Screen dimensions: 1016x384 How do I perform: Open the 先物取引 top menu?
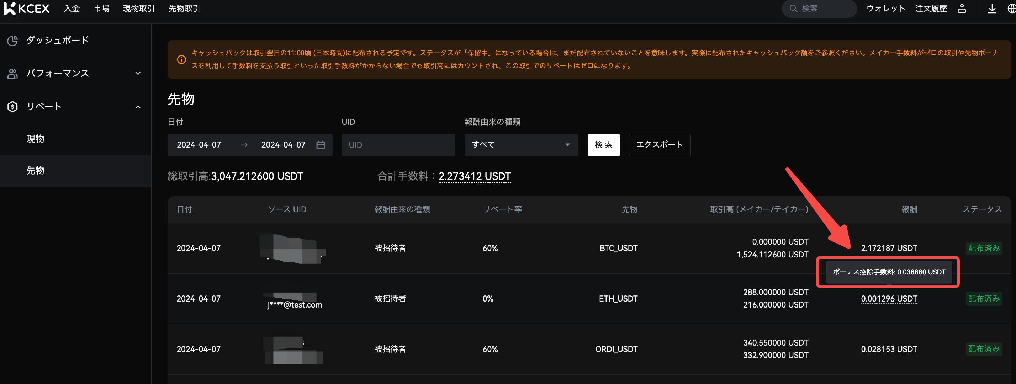point(184,8)
